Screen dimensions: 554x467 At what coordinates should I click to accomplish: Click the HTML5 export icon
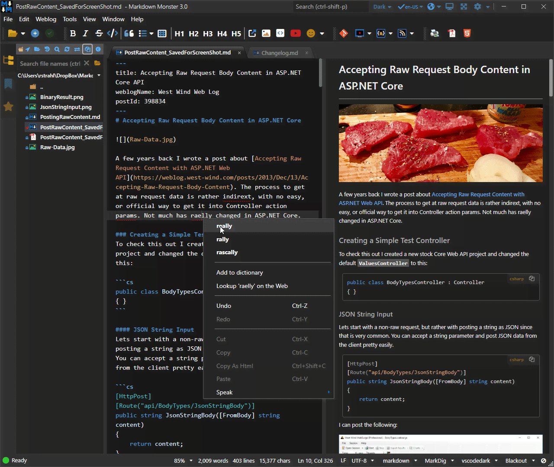[467, 33]
